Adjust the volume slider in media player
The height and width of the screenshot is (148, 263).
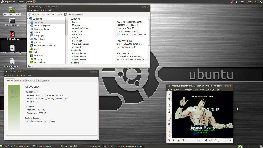point(211,140)
